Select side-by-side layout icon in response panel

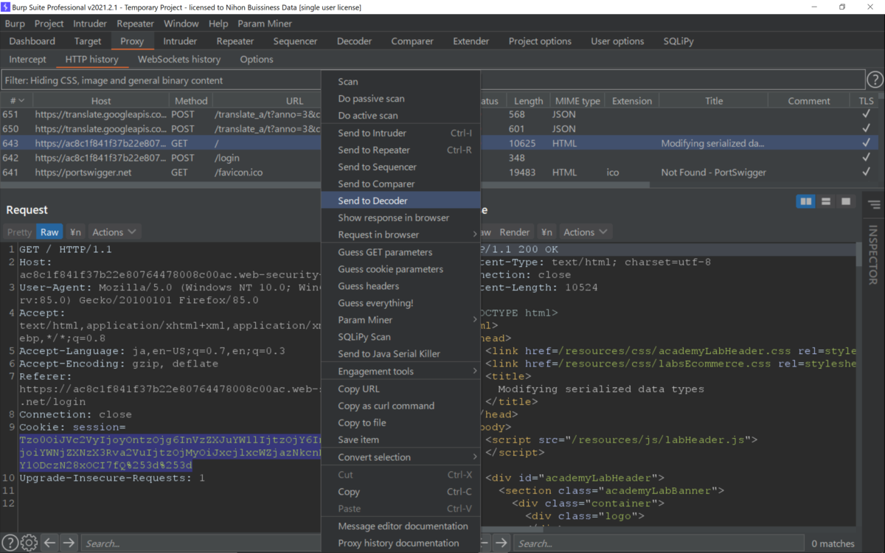click(x=806, y=201)
